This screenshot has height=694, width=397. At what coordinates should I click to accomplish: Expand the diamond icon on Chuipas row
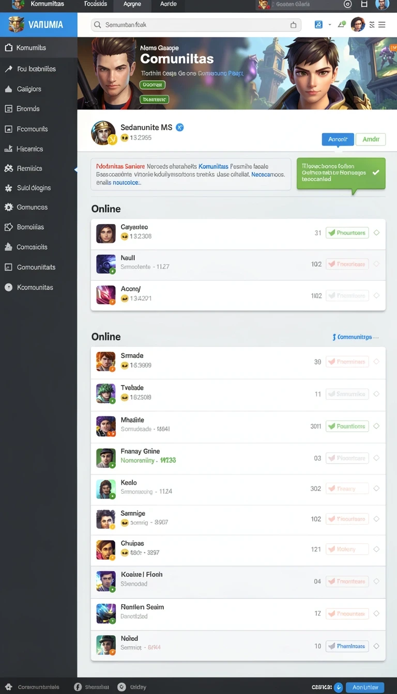376,549
